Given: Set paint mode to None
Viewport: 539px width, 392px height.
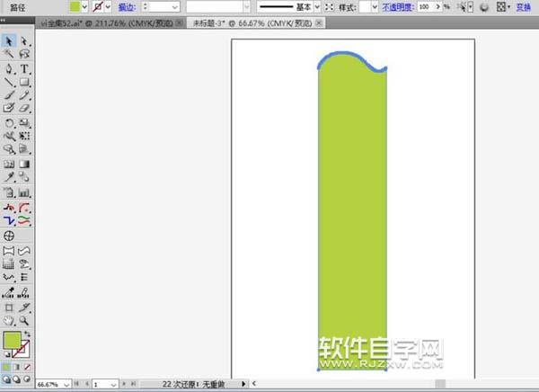Looking at the screenshot, I should 27,367.
